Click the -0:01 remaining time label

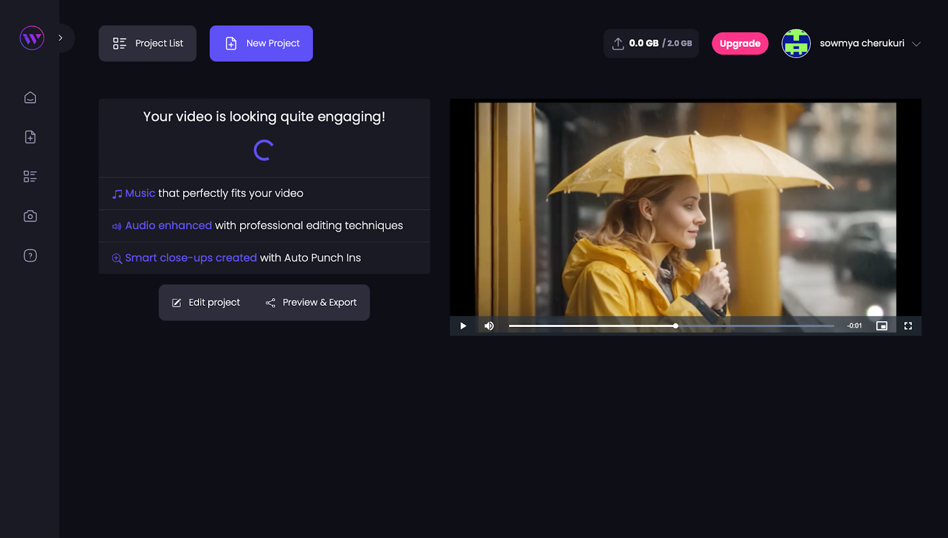point(854,326)
